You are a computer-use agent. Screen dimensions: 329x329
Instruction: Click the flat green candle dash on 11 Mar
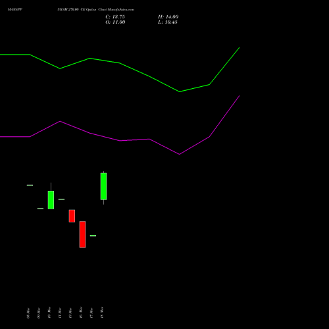(61, 199)
